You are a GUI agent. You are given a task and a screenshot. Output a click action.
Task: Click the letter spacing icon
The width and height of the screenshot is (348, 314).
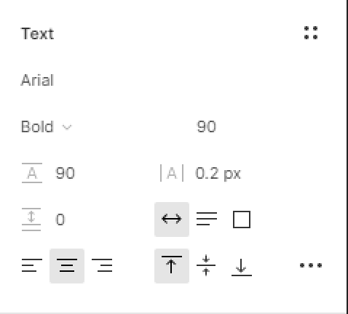[172, 173]
